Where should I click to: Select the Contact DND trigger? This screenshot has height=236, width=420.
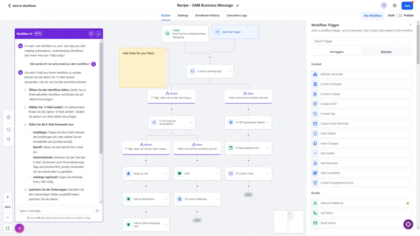pyautogui.click(x=361, y=104)
